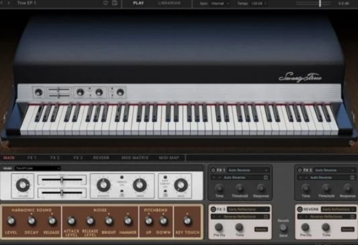Image resolution: width=358 pixels, height=245 pixels.
Task: Click the Reverb Send knob
Action: (x=283, y=228)
